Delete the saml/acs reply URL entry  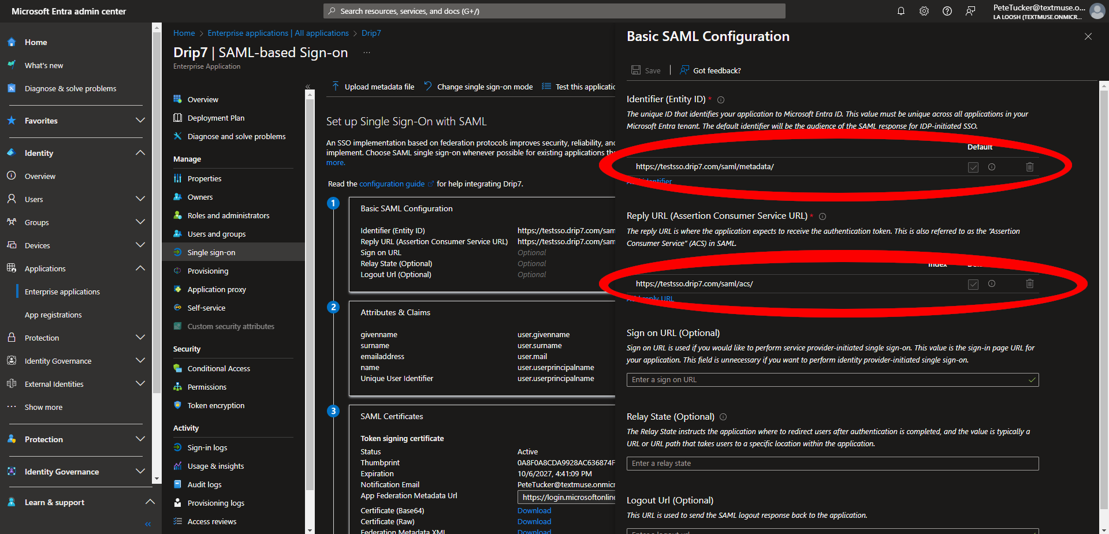coord(1029,283)
